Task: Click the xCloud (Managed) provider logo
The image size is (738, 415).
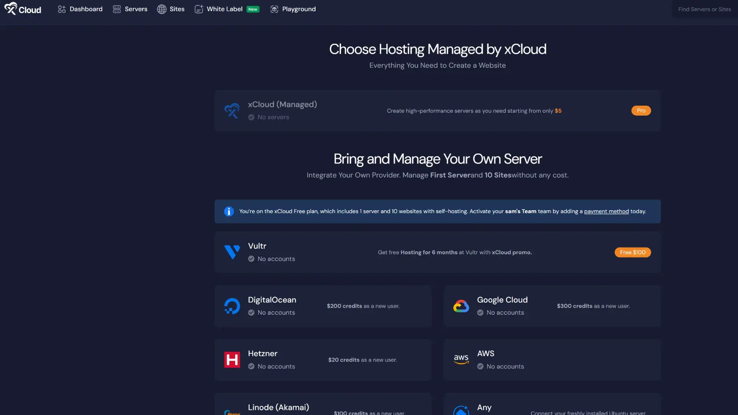Action: click(x=232, y=111)
